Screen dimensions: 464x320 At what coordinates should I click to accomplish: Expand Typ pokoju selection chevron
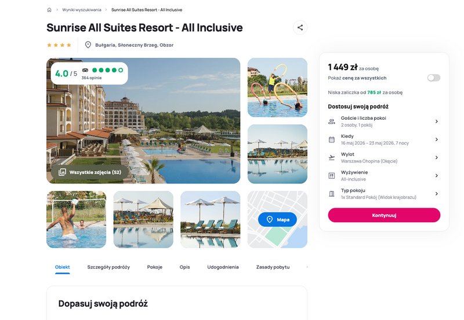tap(437, 194)
